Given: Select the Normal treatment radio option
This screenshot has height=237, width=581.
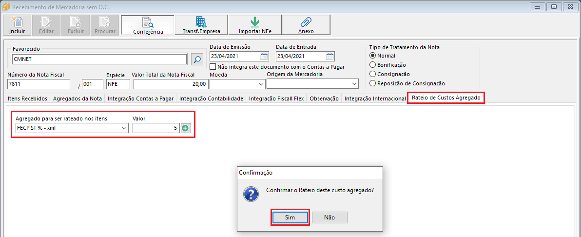Looking at the screenshot, I should pyautogui.click(x=373, y=56).
